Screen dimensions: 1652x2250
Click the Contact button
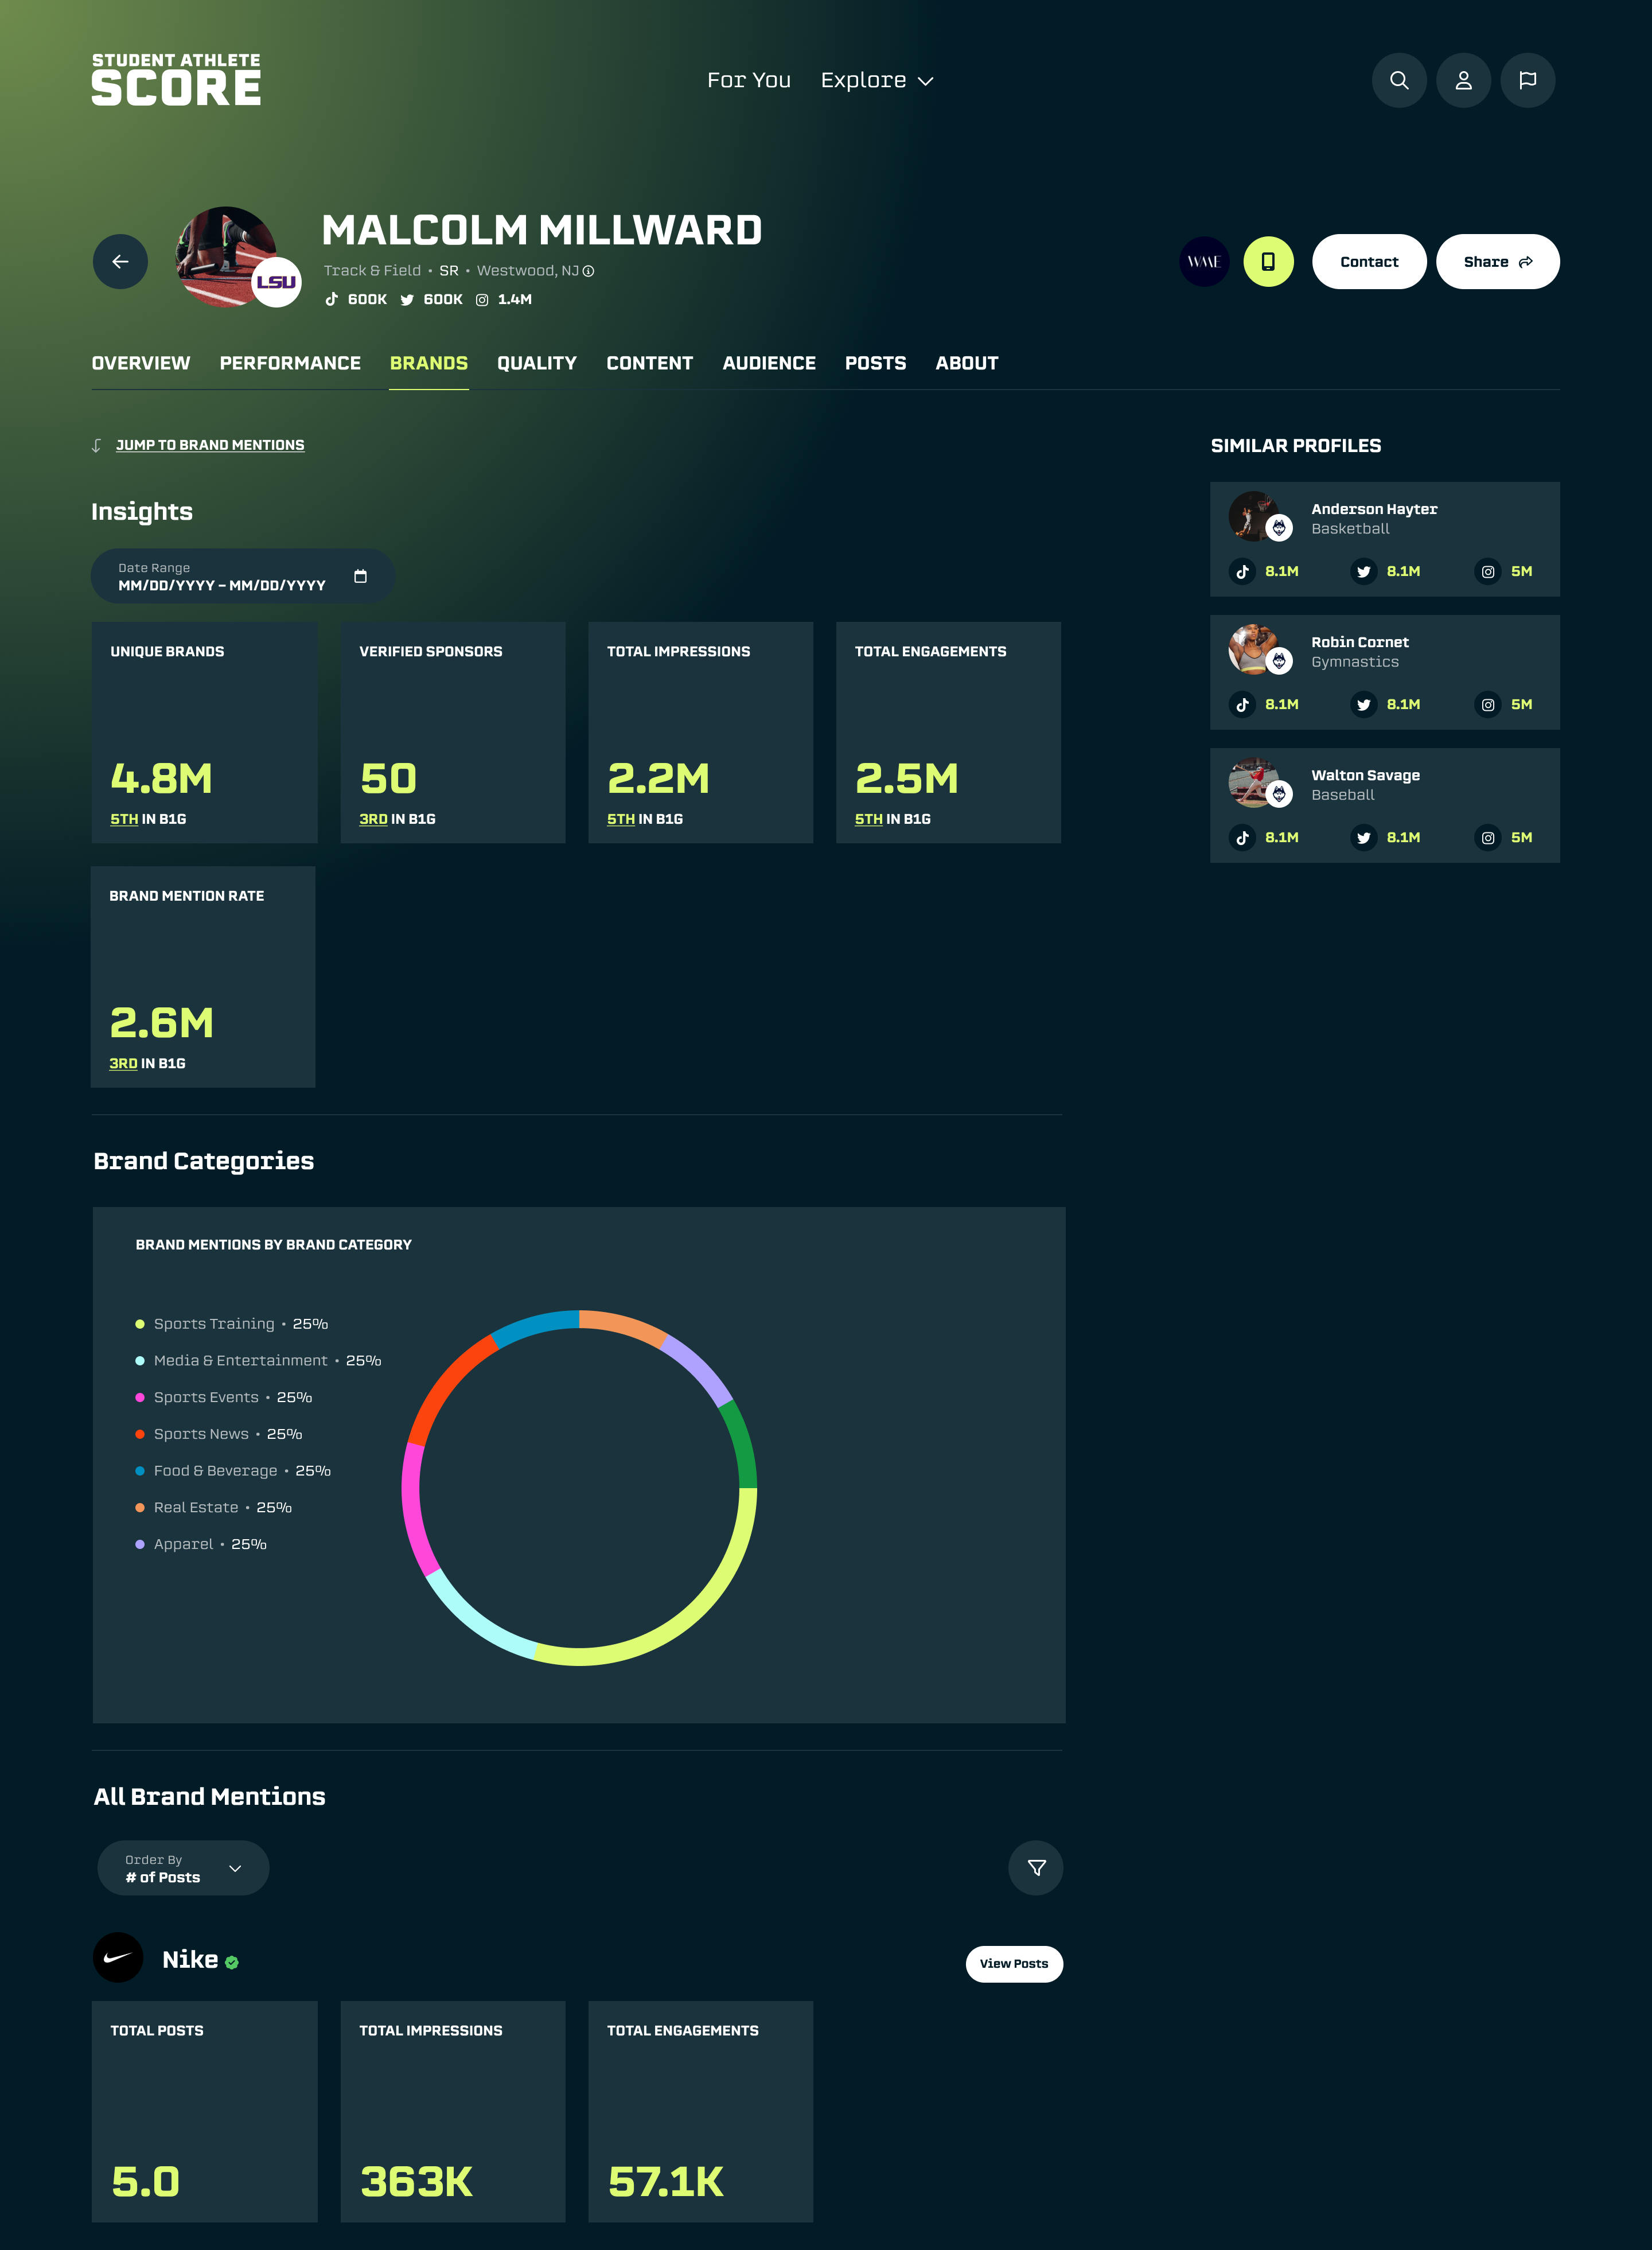point(1369,261)
